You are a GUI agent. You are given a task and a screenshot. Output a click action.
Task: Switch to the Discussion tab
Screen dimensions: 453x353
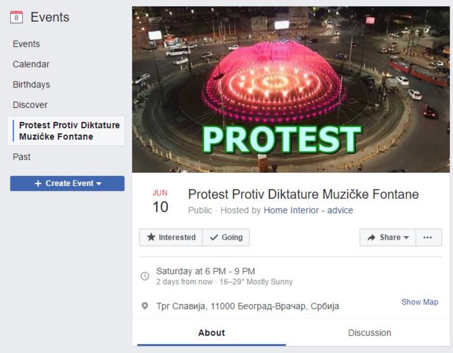[369, 333]
